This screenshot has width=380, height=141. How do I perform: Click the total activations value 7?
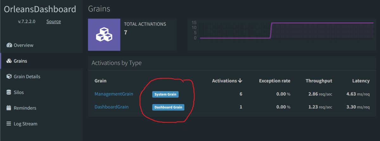pos(126,32)
